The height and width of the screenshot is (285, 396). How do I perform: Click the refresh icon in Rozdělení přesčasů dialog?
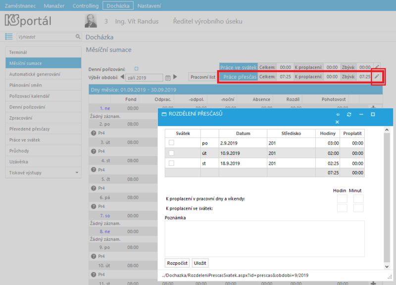349,114
